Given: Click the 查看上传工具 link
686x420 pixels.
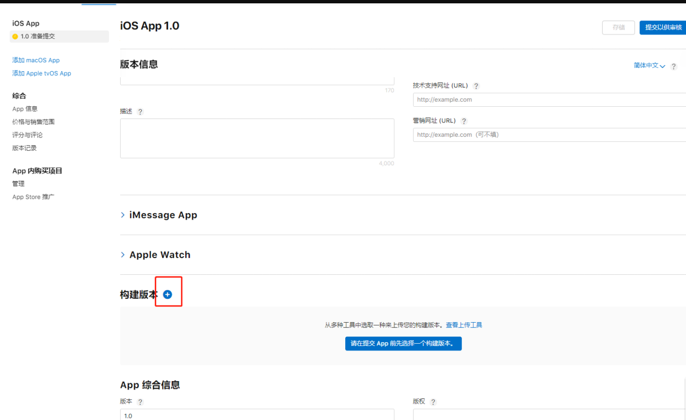Looking at the screenshot, I should (464, 325).
